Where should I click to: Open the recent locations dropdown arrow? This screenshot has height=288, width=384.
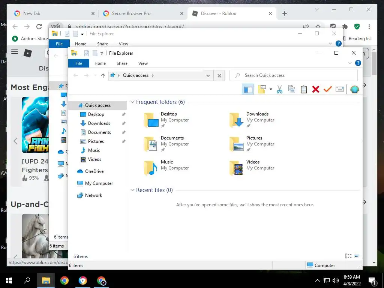(95, 76)
